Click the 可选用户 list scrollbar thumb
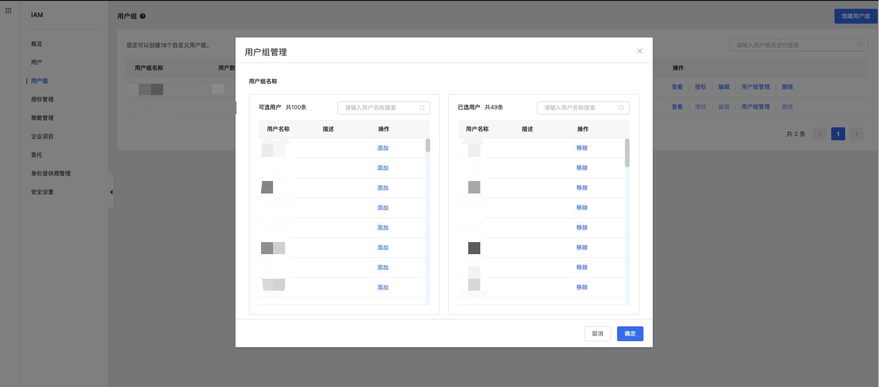 428,145
